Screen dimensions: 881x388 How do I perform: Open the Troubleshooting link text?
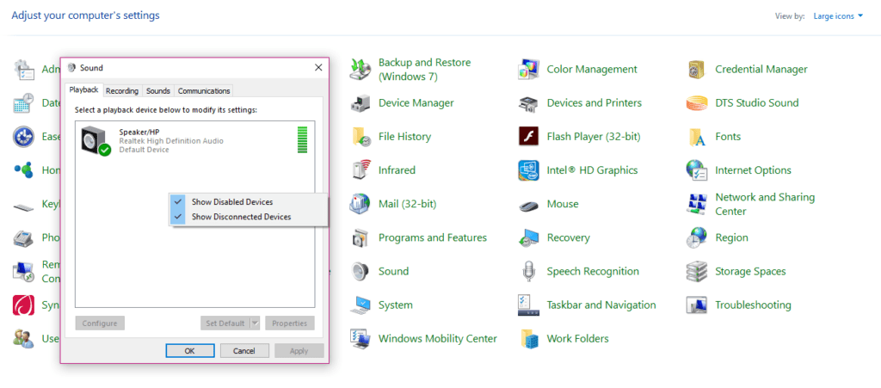753,305
